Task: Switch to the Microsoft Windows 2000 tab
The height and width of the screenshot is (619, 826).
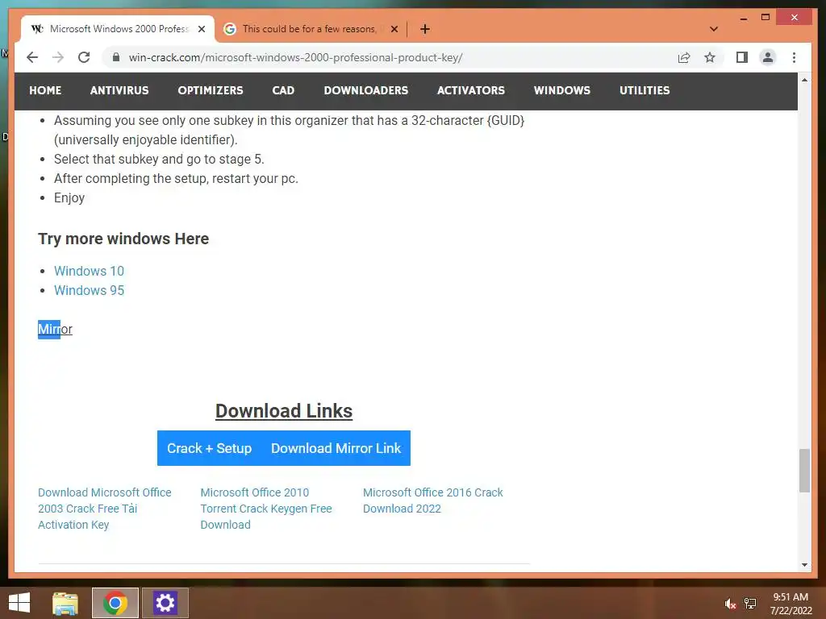Action: click(x=118, y=29)
